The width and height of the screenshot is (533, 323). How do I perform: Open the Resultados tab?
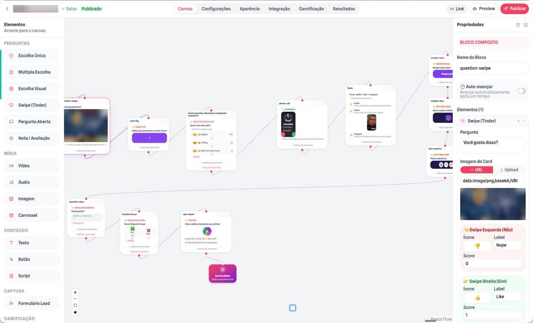(x=344, y=8)
